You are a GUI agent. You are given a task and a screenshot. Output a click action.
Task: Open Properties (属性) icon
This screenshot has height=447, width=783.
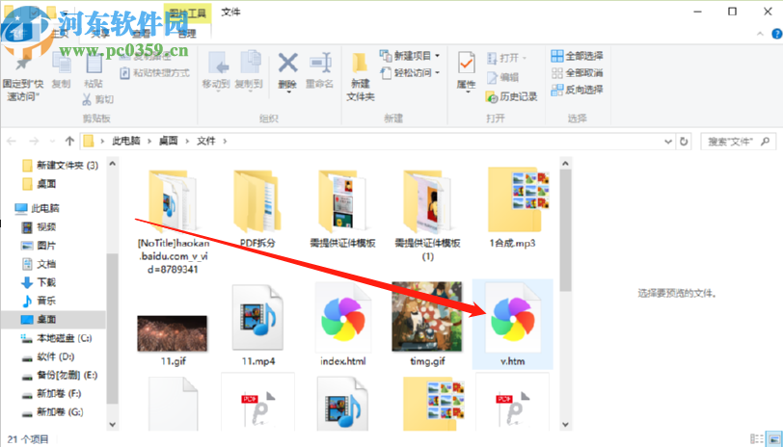click(x=467, y=64)
